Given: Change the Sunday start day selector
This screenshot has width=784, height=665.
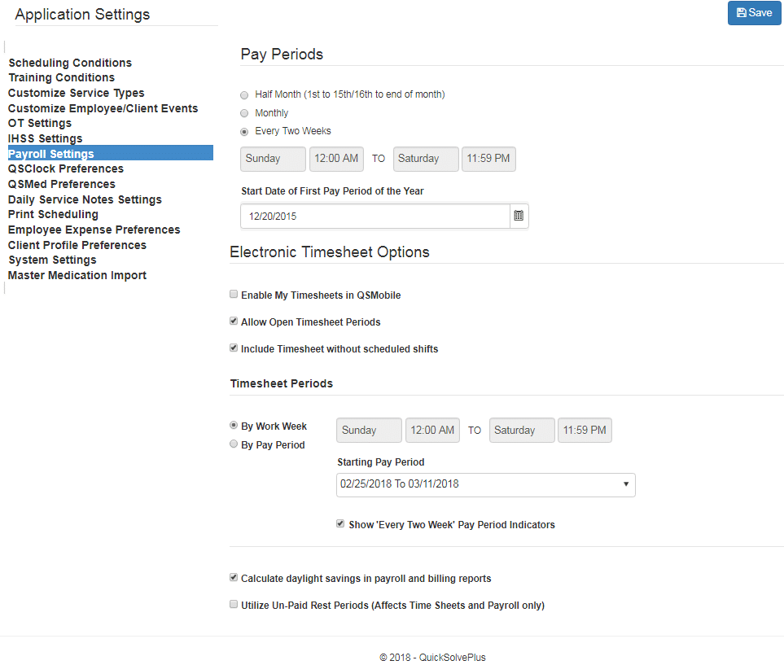Looking at the screenshot, I should (x=273, y=159).
